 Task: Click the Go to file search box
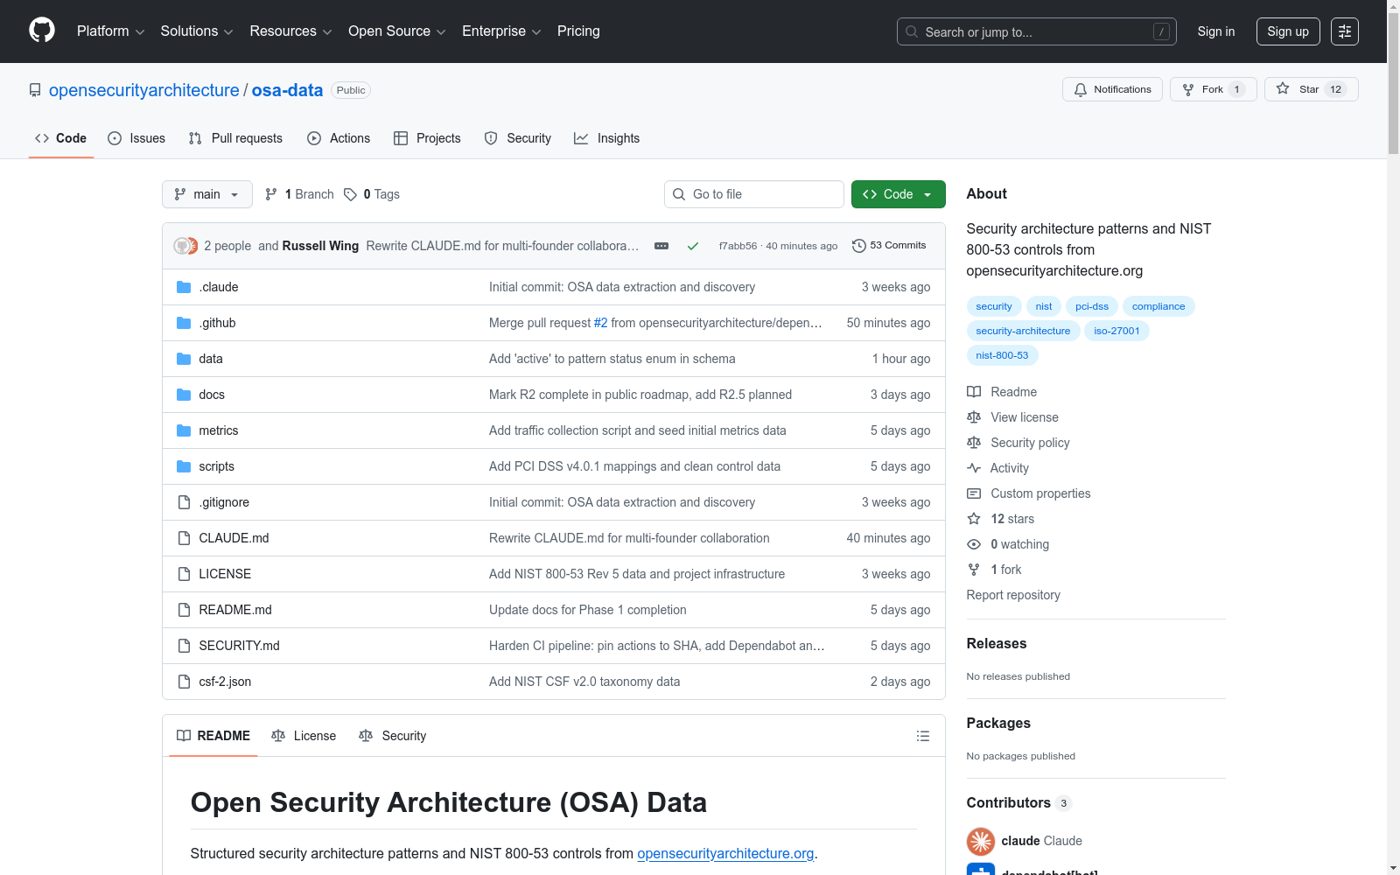[754, 194]
